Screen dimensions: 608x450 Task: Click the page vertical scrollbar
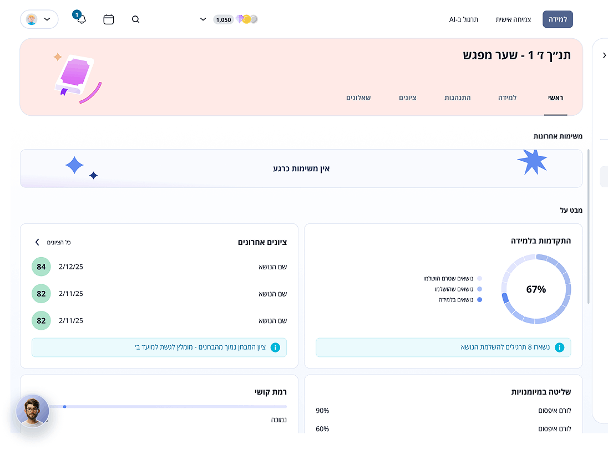[588, 226]
